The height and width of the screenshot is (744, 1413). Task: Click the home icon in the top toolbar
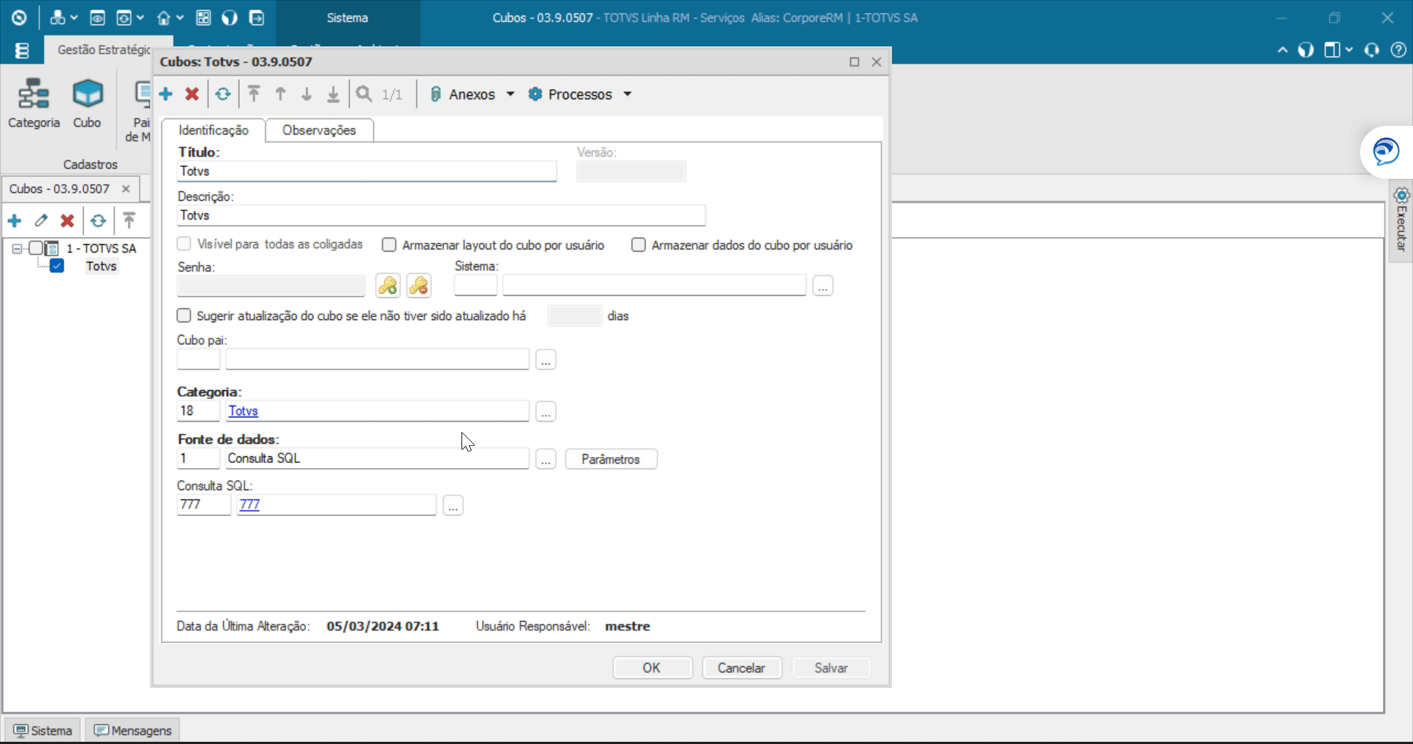[x=164, y=18]
